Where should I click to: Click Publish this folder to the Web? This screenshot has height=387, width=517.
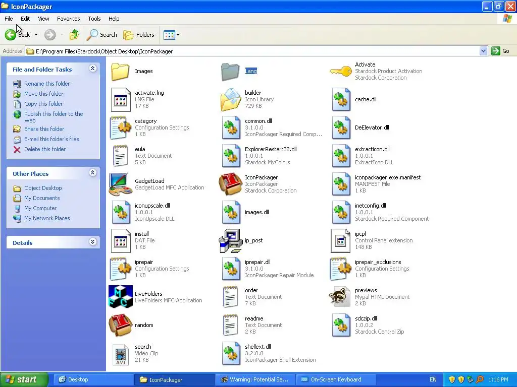coord(54,117)
